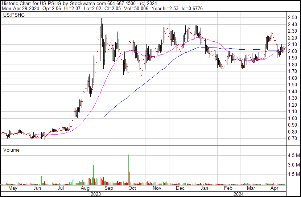Click the start of the blue moving average line
The width and height of the screenshot is (301, 197).
[103, 118]
